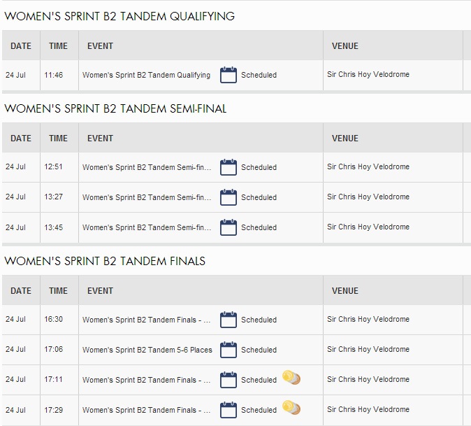Screen dimensions: 471x426
Task: Click the VENUE column header in the Semi-final table
Action: tap(345, 139)
